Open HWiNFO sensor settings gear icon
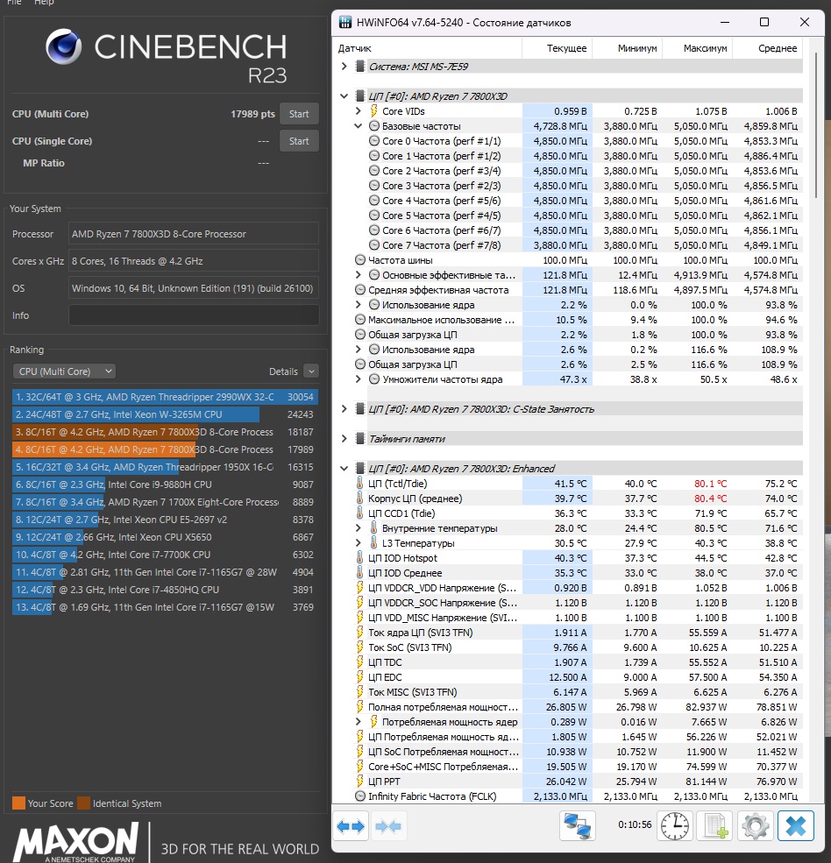Screen dimensions: 831x863 pos(756,825)
